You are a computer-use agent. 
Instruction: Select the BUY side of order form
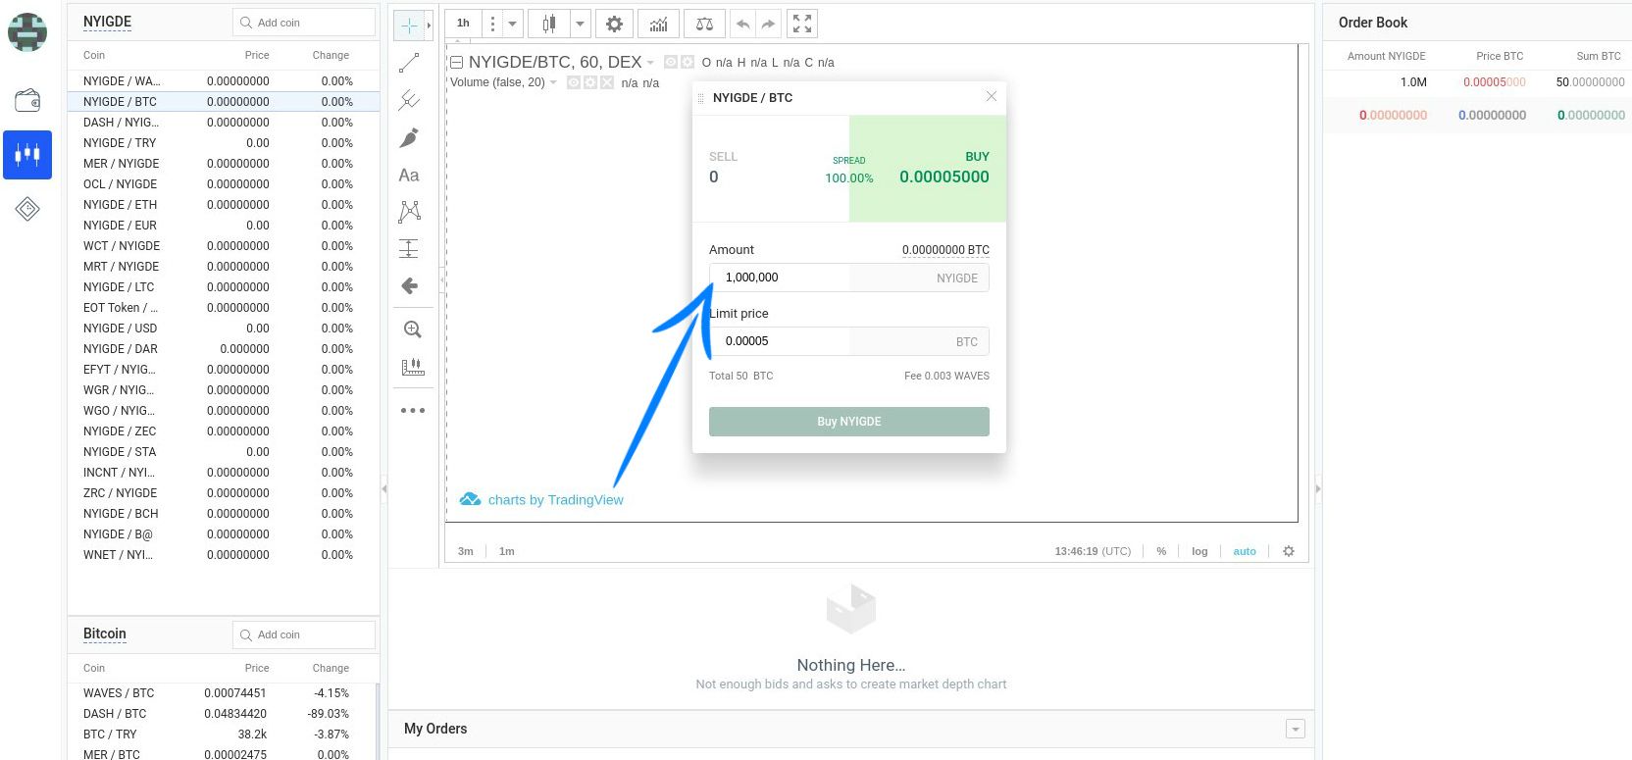[928, 169]
